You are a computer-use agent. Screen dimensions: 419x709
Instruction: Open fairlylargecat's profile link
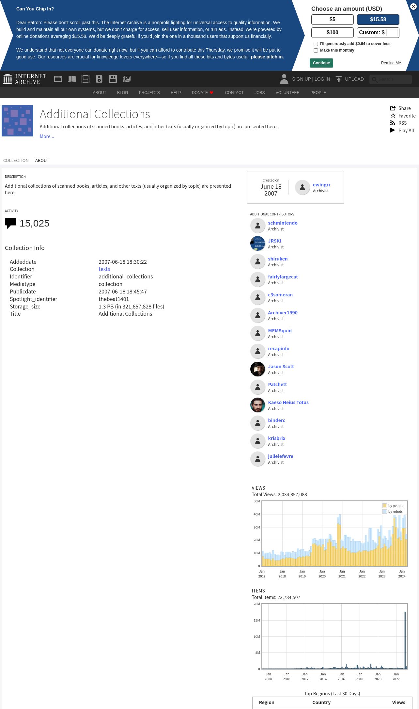283,277
